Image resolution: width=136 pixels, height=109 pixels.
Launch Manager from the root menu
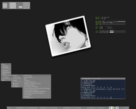(x=6, y=68)
